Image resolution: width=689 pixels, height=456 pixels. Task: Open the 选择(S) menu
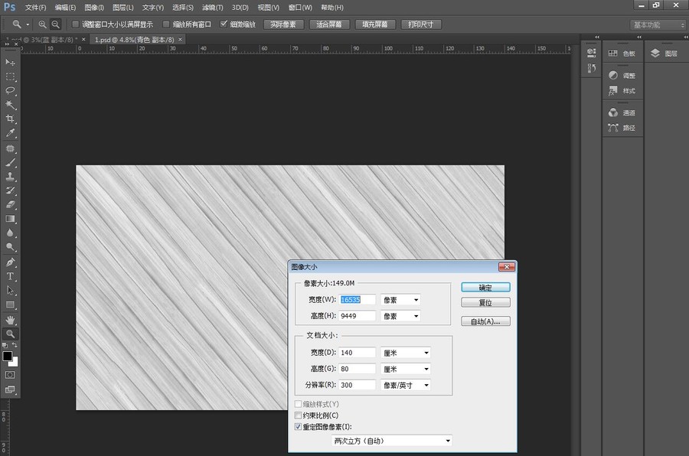(183, 8)
